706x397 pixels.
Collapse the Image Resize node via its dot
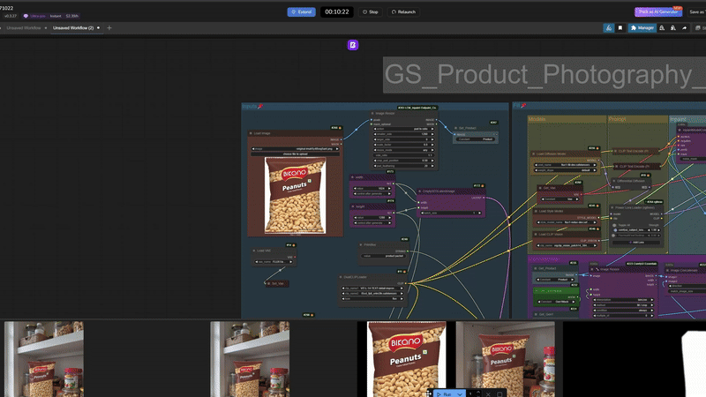click(372, 114)
